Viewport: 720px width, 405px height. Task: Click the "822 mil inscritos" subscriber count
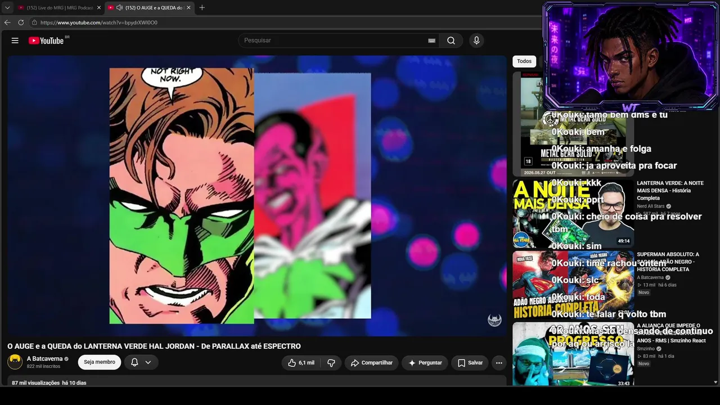[43, 367]
